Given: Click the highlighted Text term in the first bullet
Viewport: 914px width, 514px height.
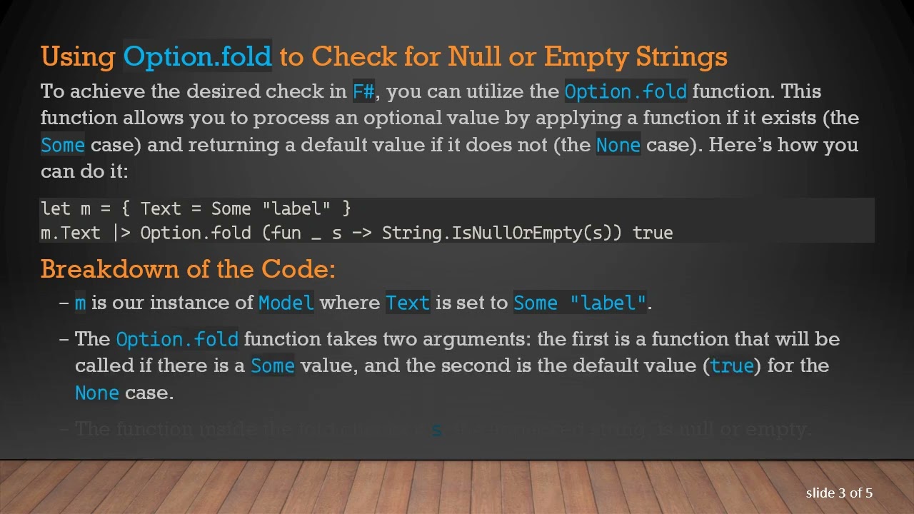Looking at the screenshot, I should (408, 303).
